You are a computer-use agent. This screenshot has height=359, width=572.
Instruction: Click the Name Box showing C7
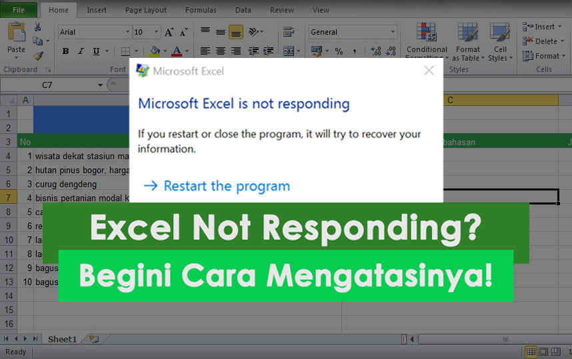click(x=47, y=85)
